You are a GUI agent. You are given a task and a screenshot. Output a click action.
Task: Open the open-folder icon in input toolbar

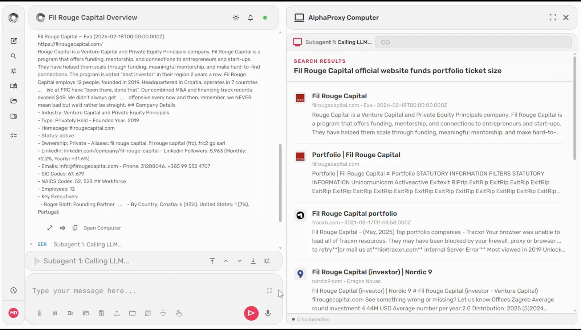click(x=86, y=313)
